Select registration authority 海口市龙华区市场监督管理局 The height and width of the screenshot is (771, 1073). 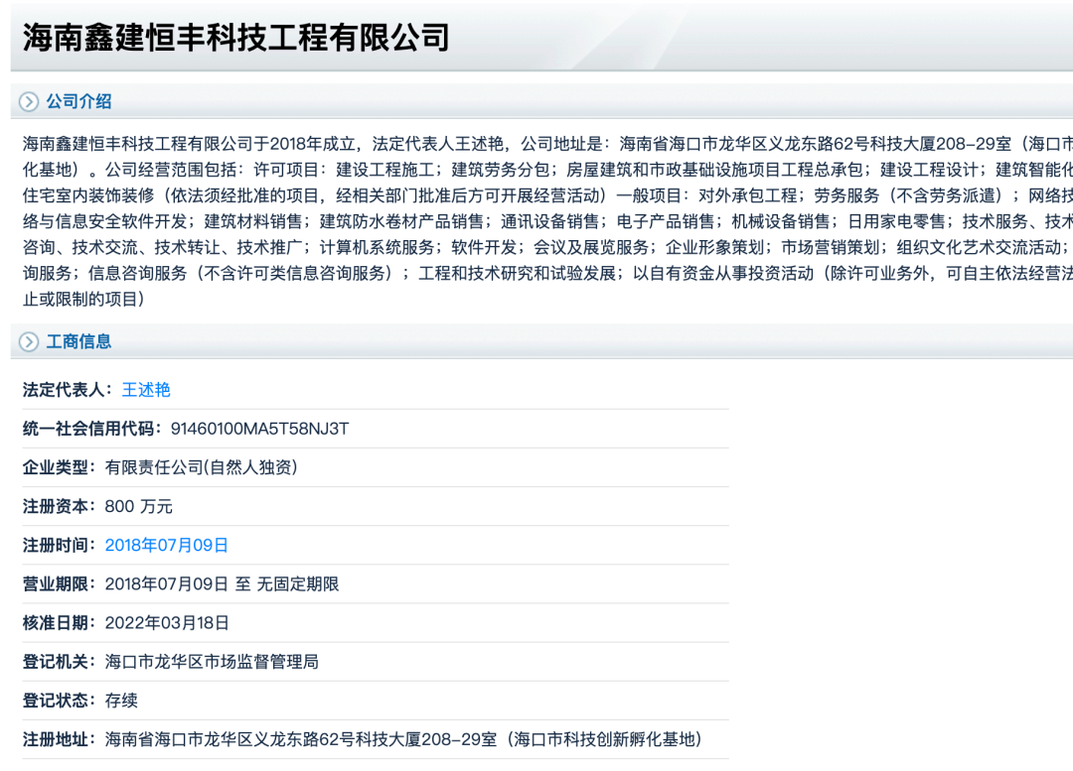click(212, 662)
